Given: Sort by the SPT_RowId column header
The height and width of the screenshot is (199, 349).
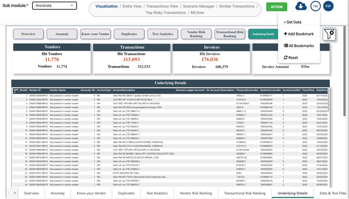Looking at the screenshot, I should point(20,90).
